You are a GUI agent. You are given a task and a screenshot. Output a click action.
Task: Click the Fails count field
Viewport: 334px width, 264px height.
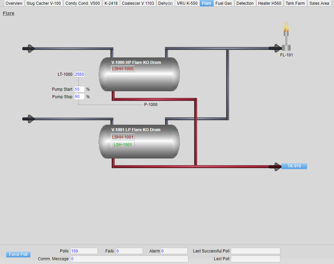(129, 251)
